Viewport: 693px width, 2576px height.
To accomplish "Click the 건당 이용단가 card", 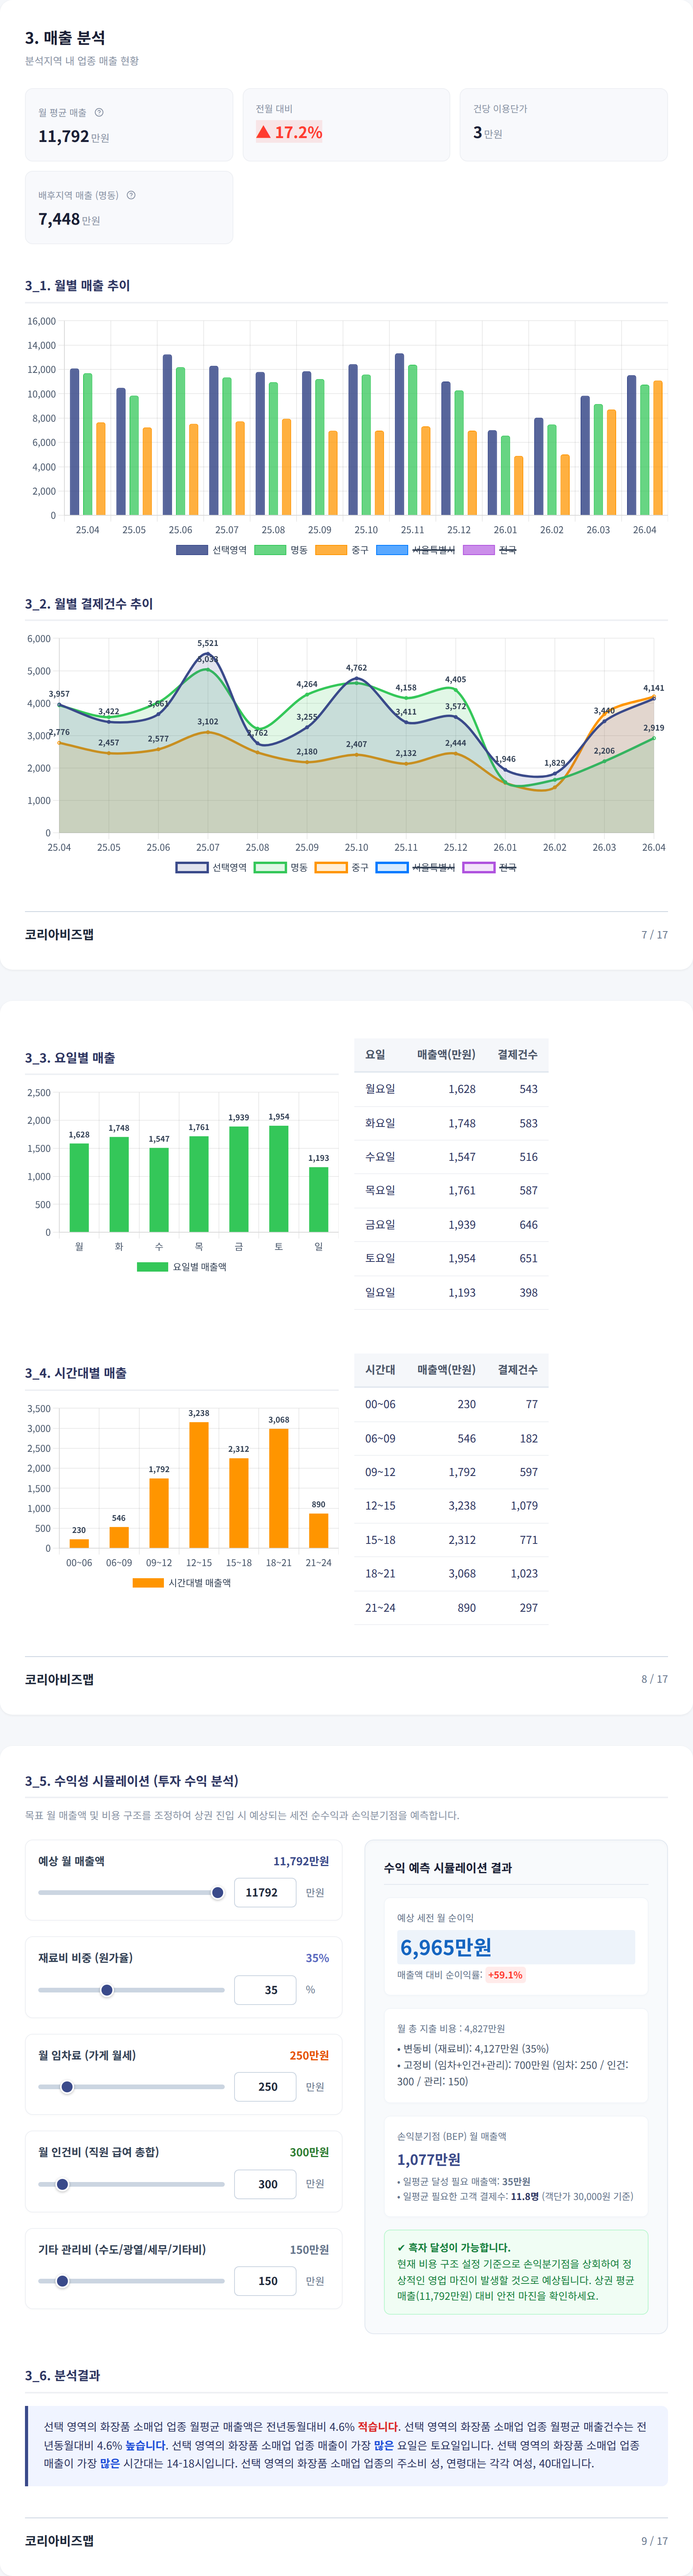I will coord(564,125).
